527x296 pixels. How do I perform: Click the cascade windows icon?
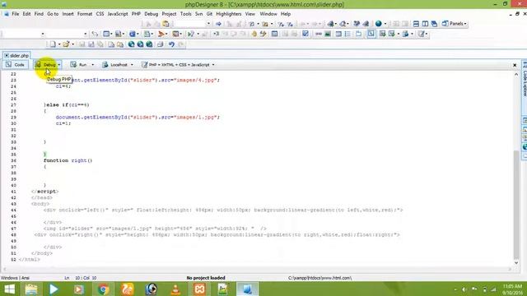[x=434, y=24]
